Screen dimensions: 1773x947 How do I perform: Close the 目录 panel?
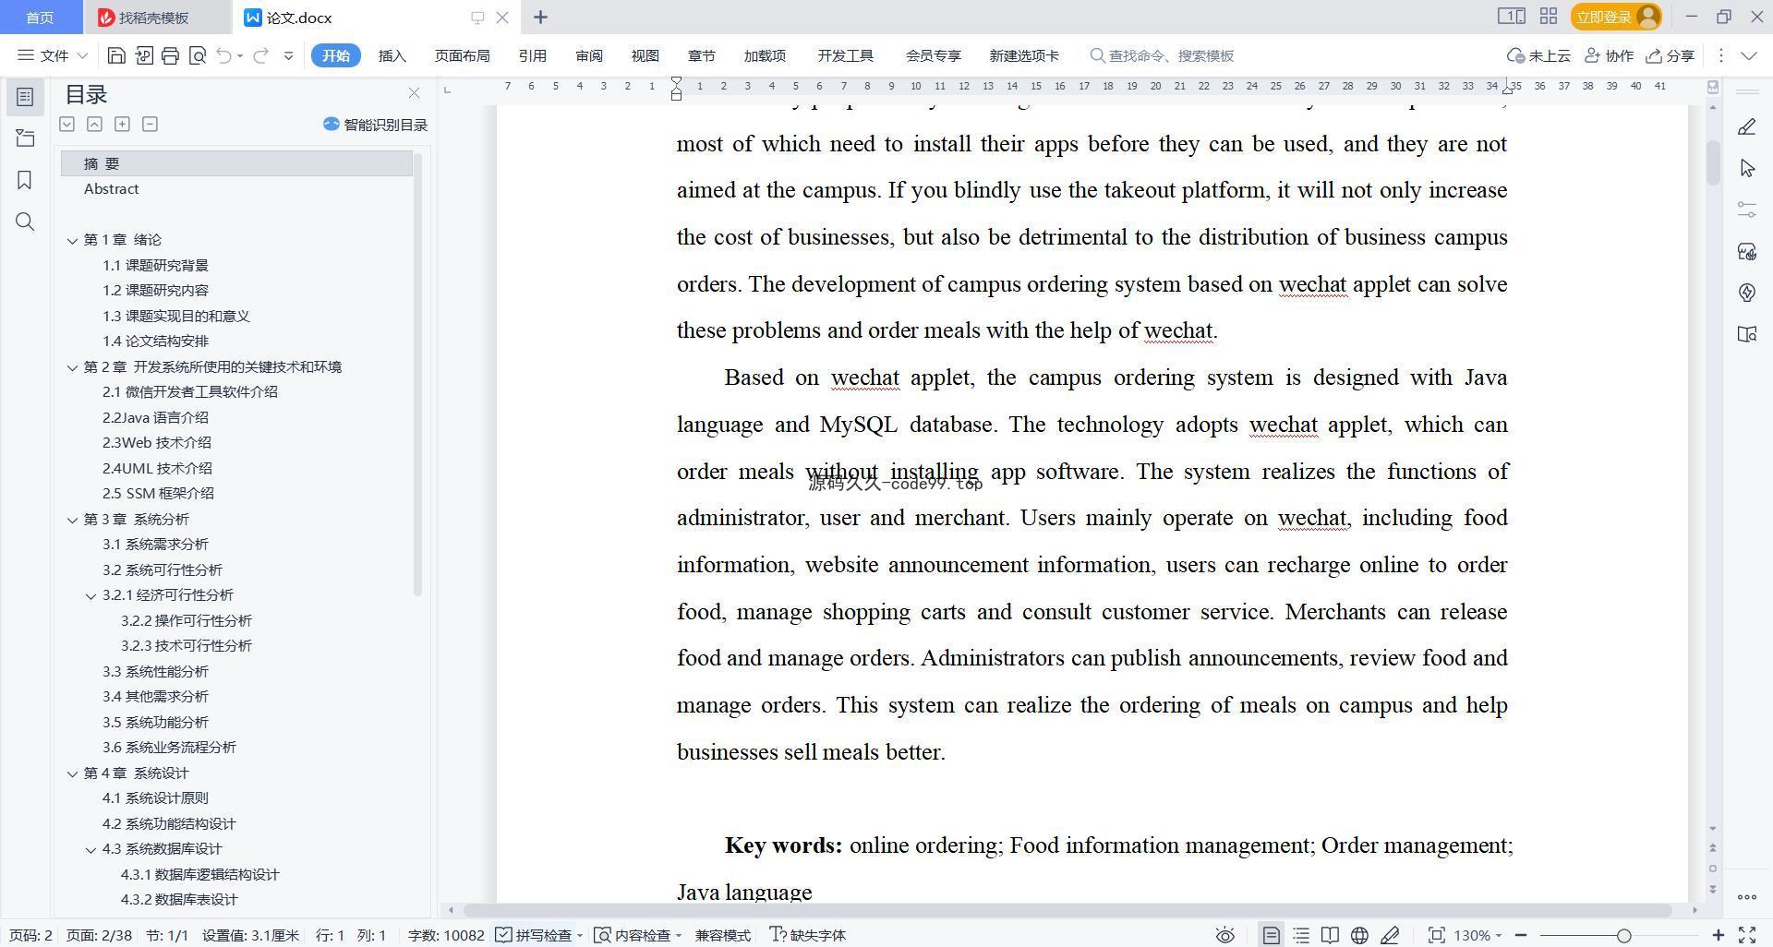[414, 93]
